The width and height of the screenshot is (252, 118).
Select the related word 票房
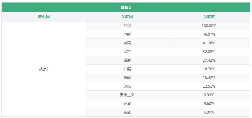click(127, 60)
